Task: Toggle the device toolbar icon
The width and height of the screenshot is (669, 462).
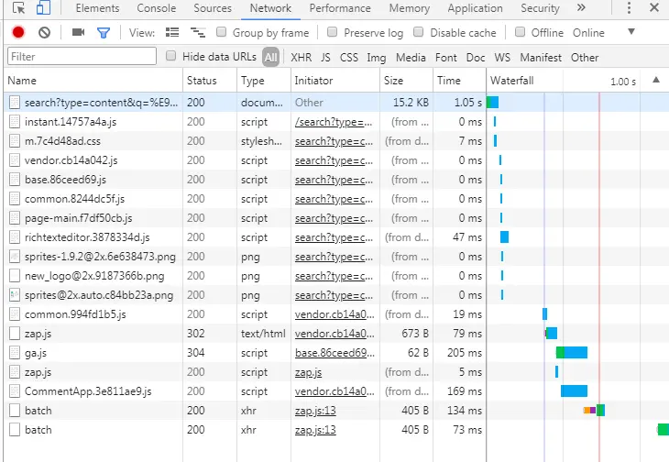Action: (43, 7)
